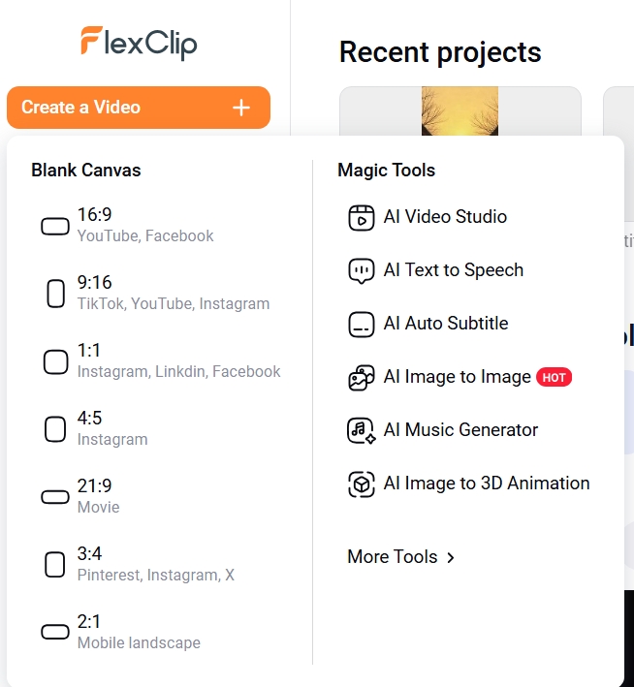Choose the 2:1 Mobile landscape canvas

point(139,632)
